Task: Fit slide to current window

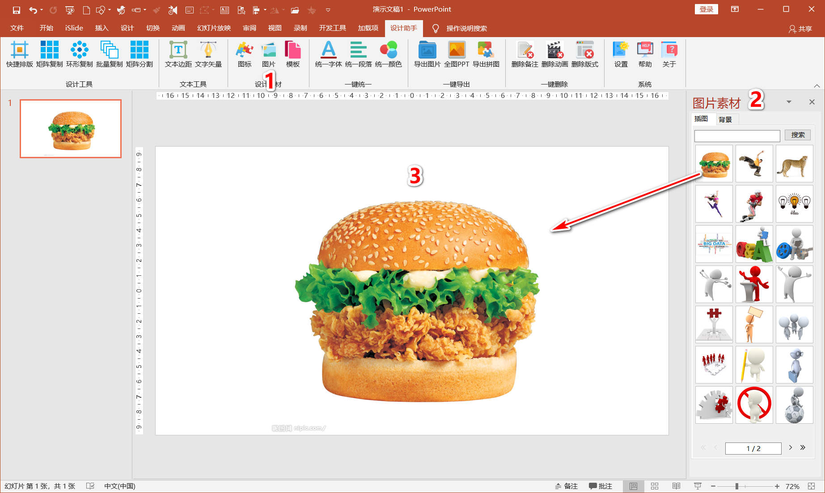Action: (x=812, y=486)
